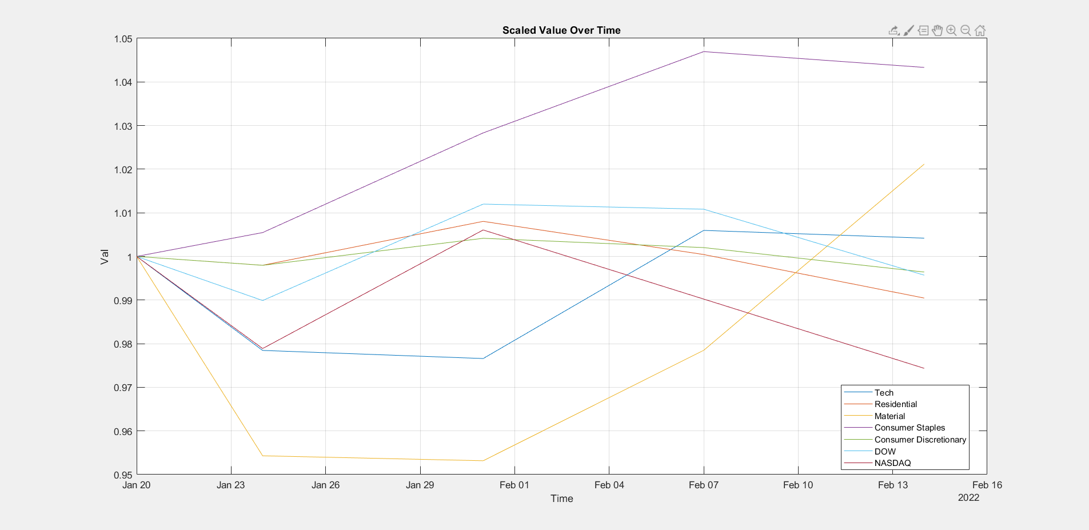The width and height of the screenshot is (1089, 530).
Task: Click NASDAQ in the legend
Action: 892,463
